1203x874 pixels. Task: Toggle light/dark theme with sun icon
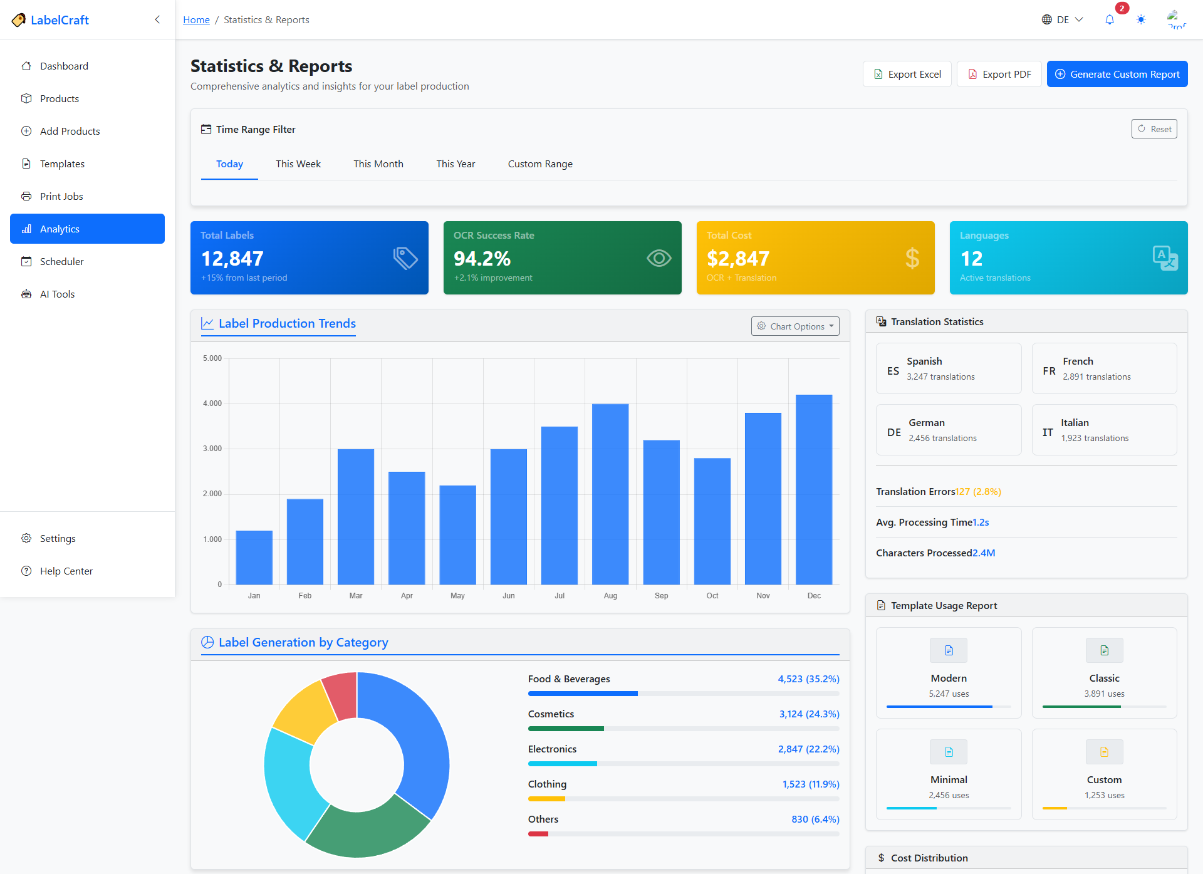pyautogui.click(x=1141, y=19)
